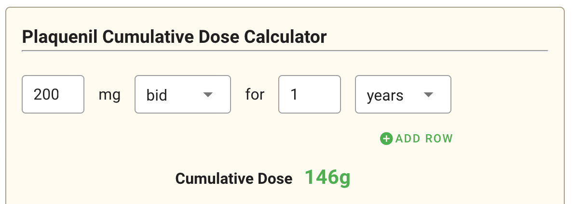Select the 146g result value
572x204 pixels.
(327, 178)
